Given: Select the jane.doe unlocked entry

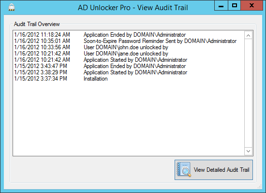Looking at the screenshot, I should [129, 54].
